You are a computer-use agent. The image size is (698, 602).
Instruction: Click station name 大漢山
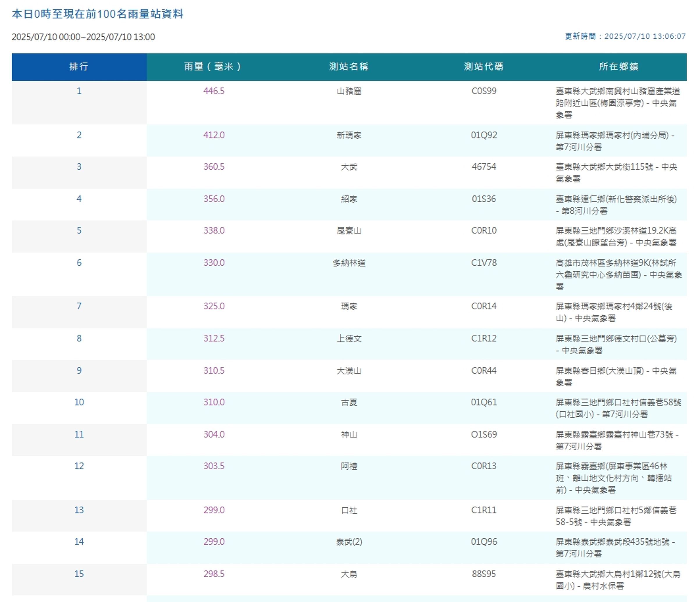pyautogui.click(x=349, y=371)
